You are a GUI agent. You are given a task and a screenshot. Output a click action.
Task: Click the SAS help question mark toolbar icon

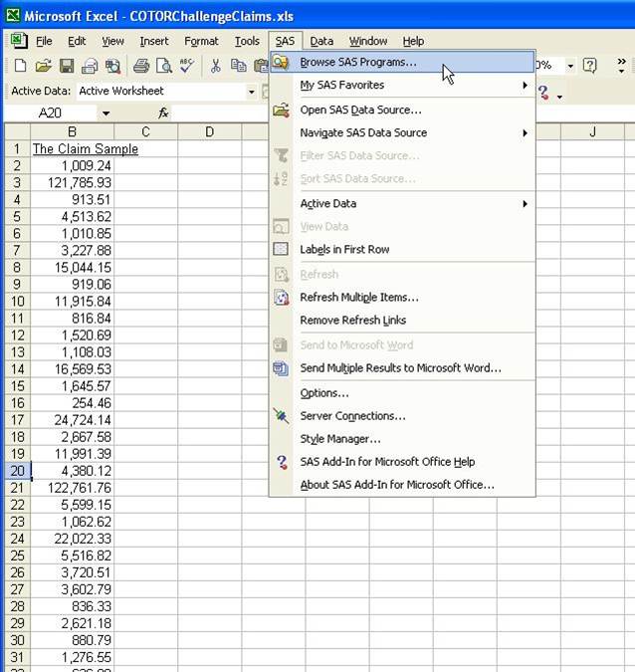click(543, 93)
